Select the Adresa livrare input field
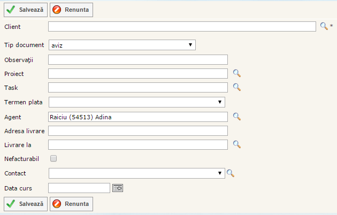This screenshot has width=337, height=215. click(x=137, y=130)
